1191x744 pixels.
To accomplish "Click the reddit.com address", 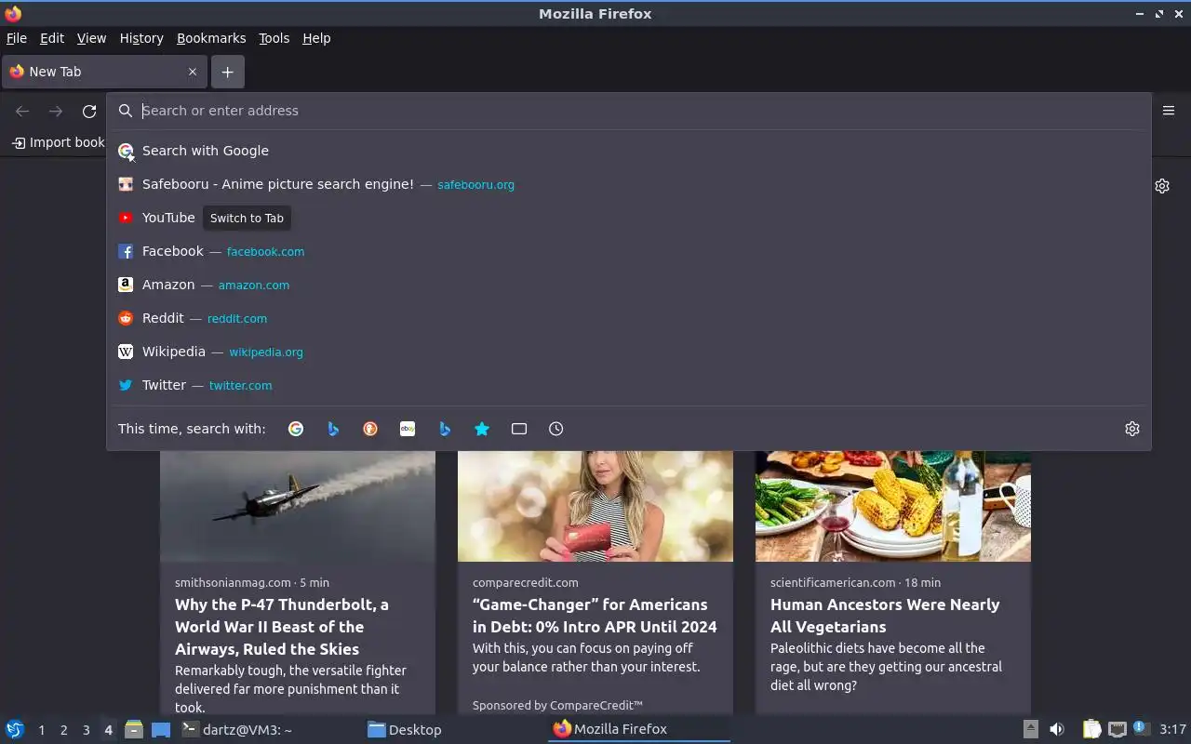I will coord(237,319).
